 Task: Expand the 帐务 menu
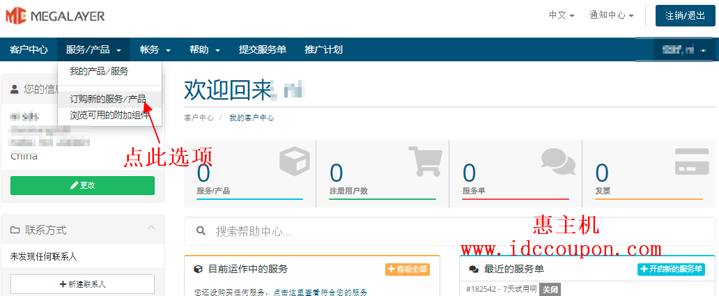click(x=155, y=49)
